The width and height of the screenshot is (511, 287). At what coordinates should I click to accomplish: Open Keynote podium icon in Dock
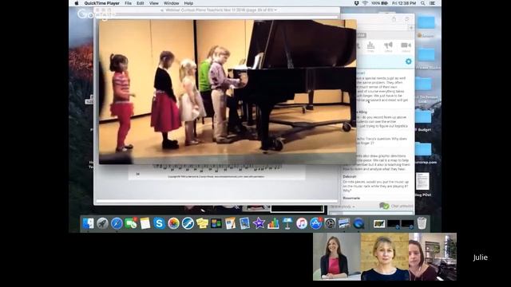[x=287, y=223]
